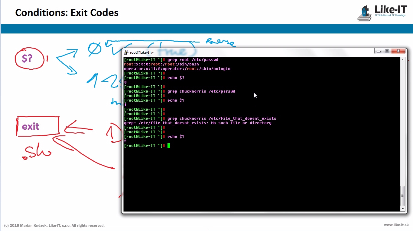Click the terminal scrollbar thumb
Viewport: 413px width, 231px height.
click(x=402, y=195)
